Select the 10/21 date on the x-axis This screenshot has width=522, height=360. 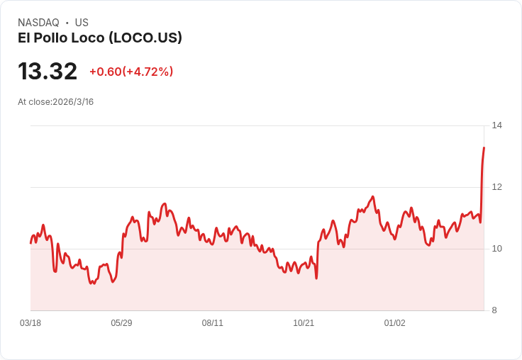304,322
